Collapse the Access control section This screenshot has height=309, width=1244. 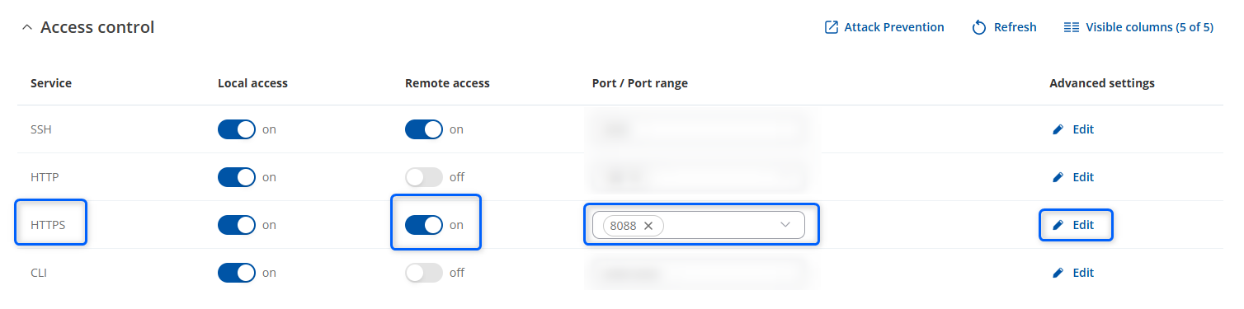point(27,28)
